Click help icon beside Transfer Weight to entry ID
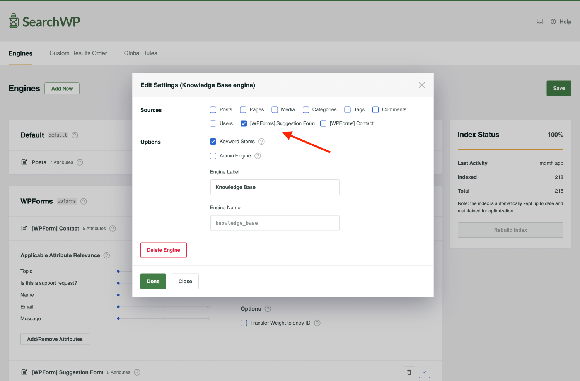Screen dimensions: 580x381 (x=317, y=323)
